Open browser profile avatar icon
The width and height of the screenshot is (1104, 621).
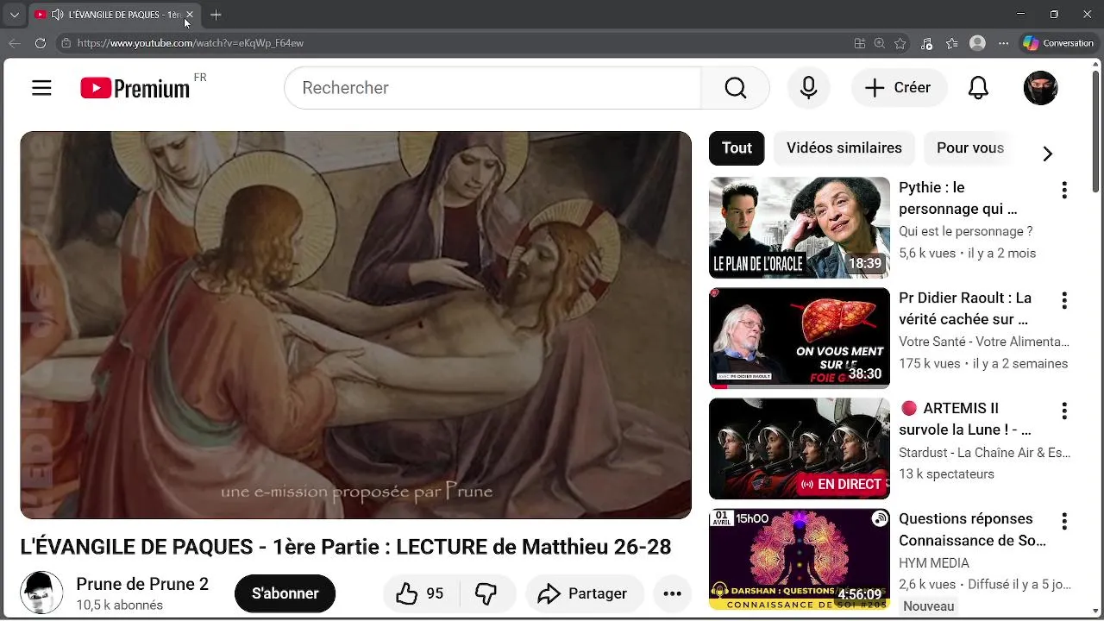pos(977,43)
